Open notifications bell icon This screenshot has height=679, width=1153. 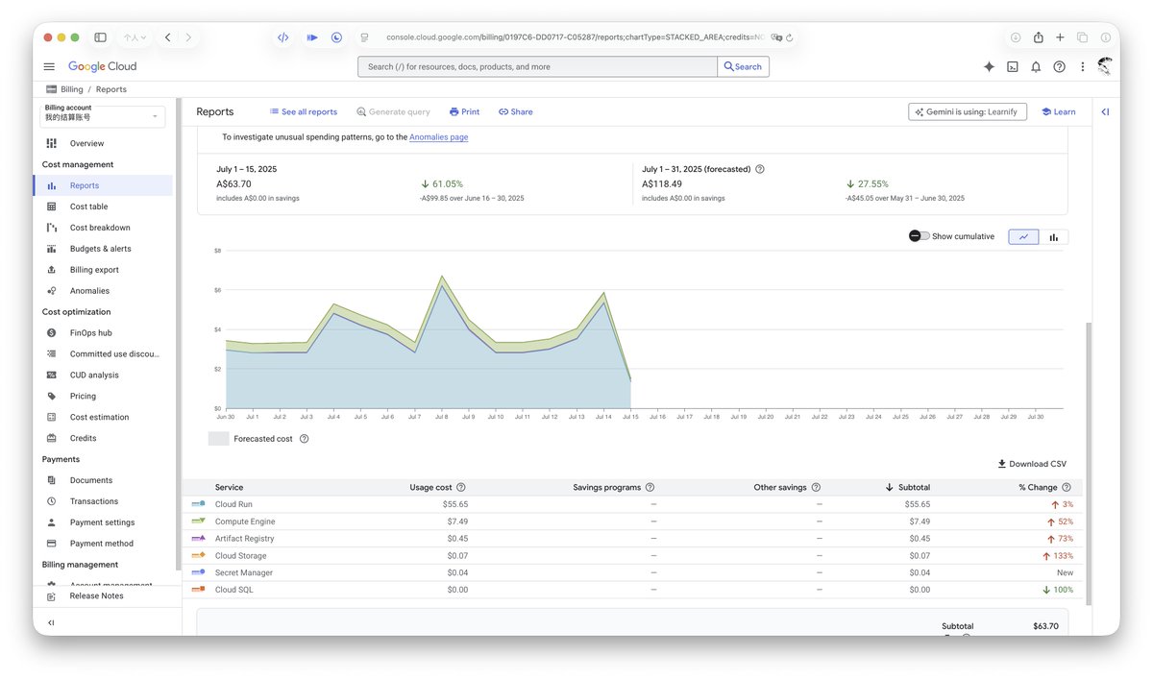(1036, 66)
